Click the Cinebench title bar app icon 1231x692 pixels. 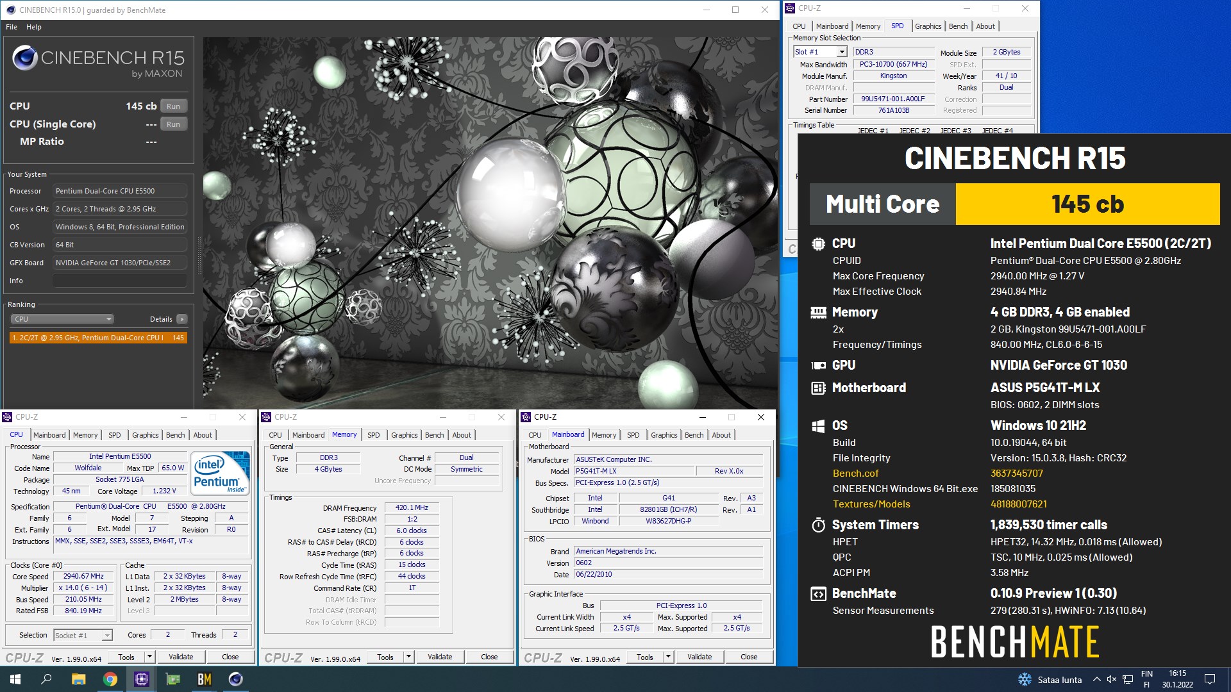(11, 10)
